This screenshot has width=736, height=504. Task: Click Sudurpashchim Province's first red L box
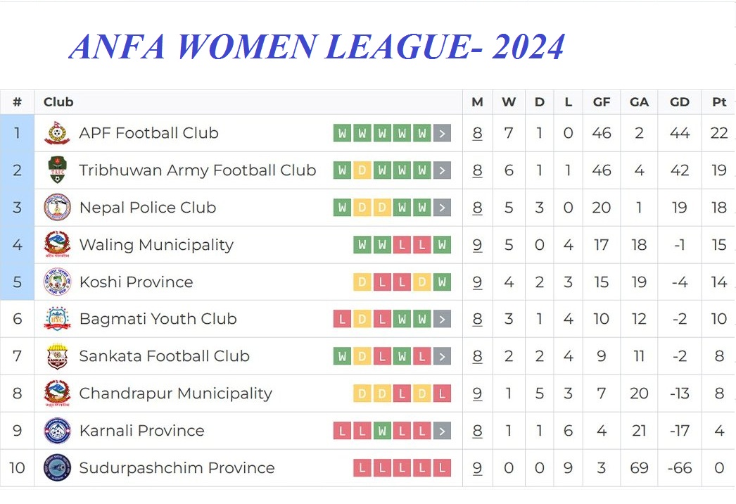pos(362,468)
